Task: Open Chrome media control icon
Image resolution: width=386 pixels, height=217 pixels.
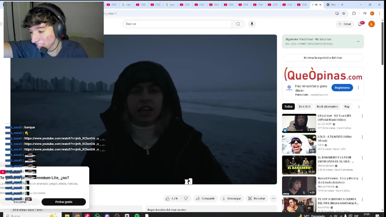Action: tap(365, 13)
